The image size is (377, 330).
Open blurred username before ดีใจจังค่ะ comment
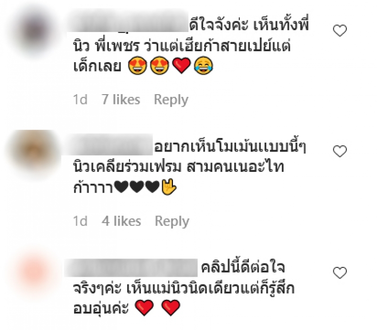pos(127,21)
